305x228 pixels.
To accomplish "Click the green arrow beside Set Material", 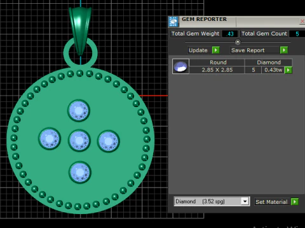I will [295, 201].
